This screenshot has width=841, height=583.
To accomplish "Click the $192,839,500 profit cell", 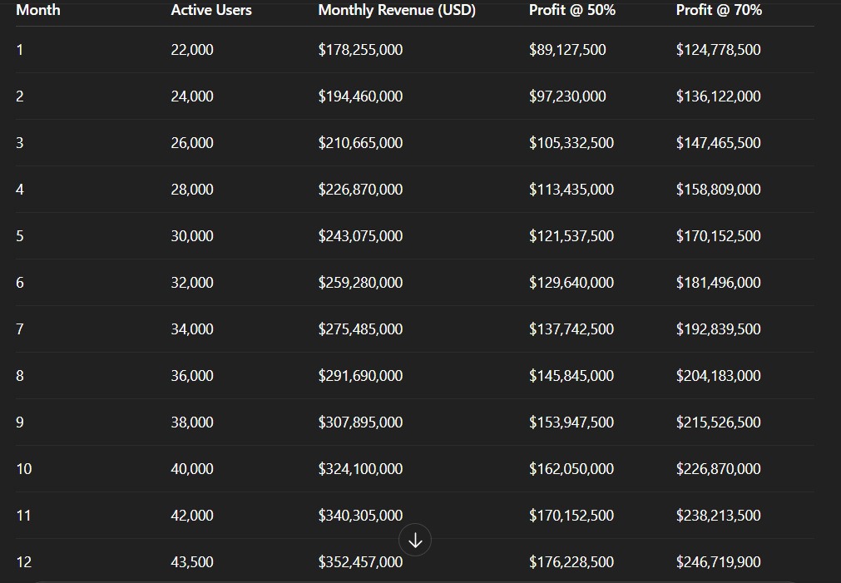I will (718, 329).
